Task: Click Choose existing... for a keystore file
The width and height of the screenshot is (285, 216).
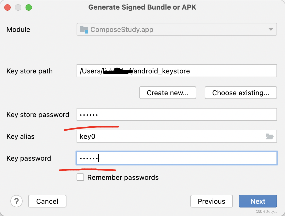Action: coord(241,93)
